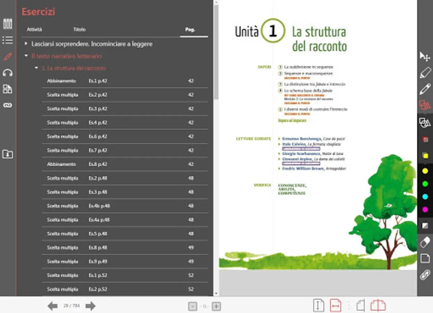Toggle double-page spread view
433x313 pixels.
378,306
